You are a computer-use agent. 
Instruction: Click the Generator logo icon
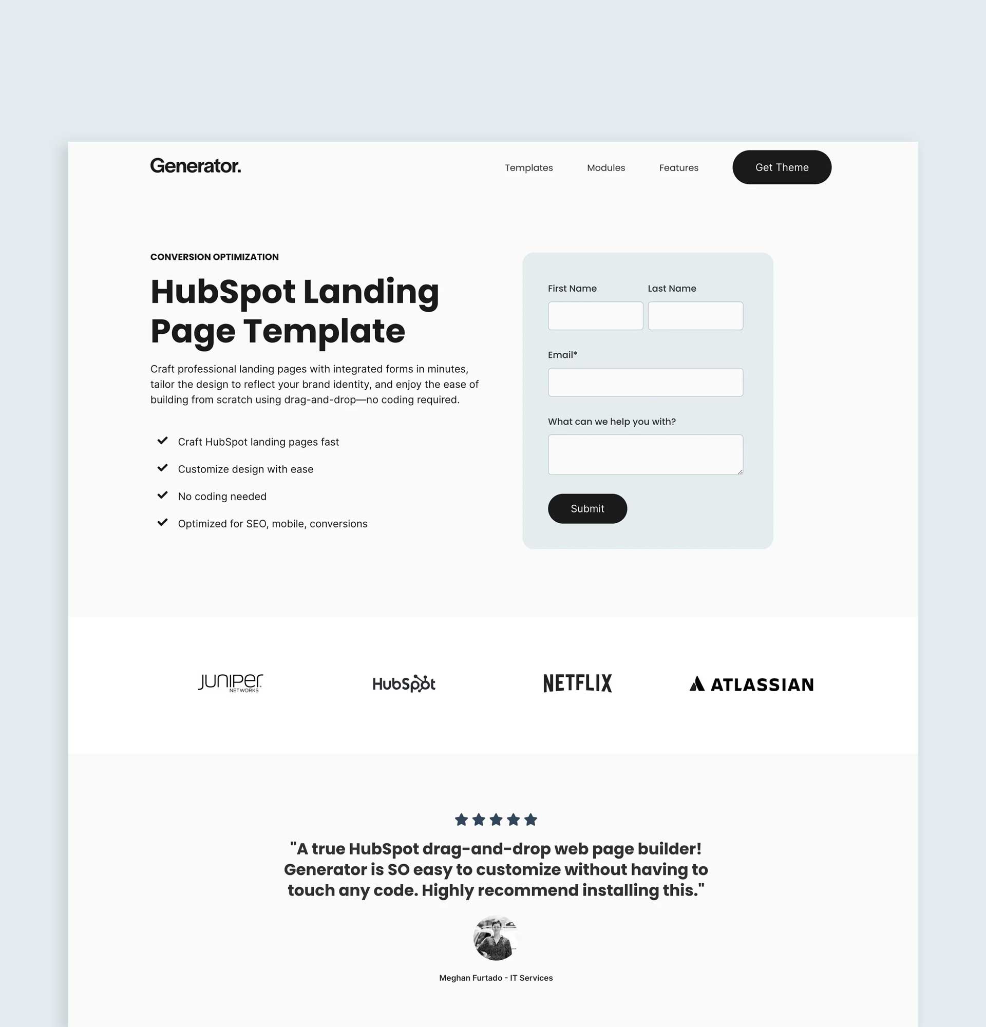(x=195, y=167)
